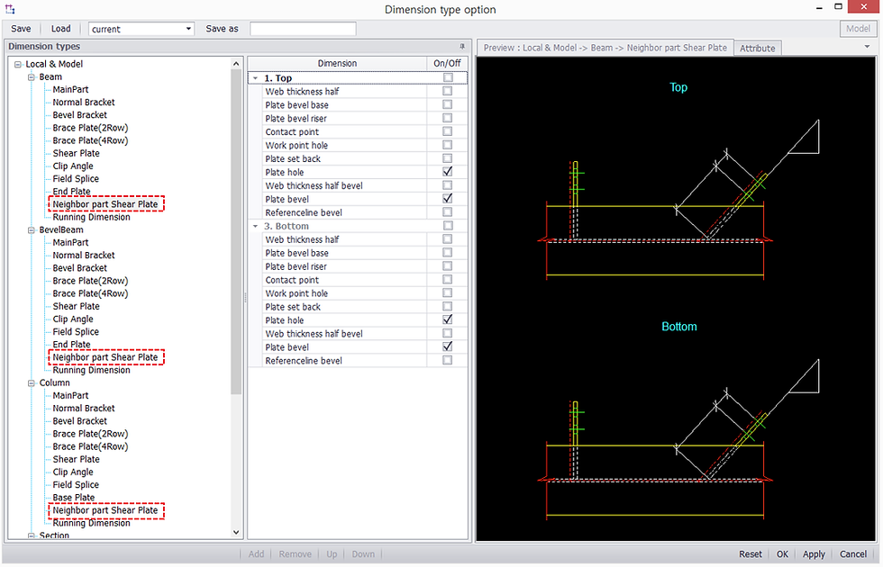Select End Plate under Beam
This screenshot has width=883, height=567.
click(x=71, y=191)
